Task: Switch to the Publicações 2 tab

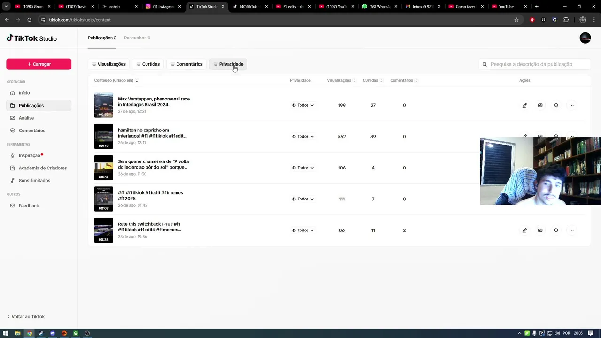Action: [x=102, y=38]
